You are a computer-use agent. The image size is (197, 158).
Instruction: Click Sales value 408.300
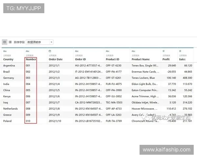point(187,78)
